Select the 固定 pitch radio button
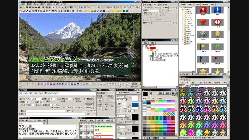The image size is (249, 140). tap(67, 107)
